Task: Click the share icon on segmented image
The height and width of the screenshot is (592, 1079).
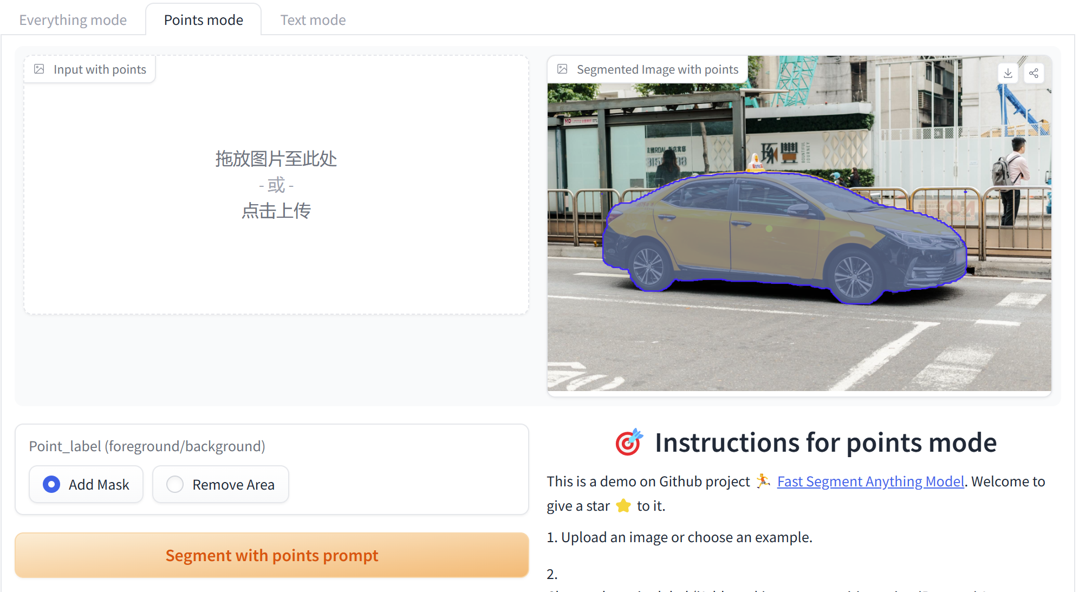Action: (1033, 73)
